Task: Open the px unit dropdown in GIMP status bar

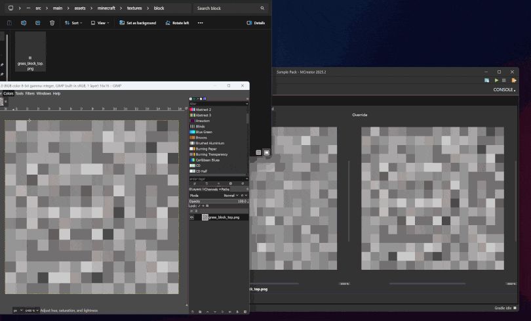Action: click(x=18, y=310)
